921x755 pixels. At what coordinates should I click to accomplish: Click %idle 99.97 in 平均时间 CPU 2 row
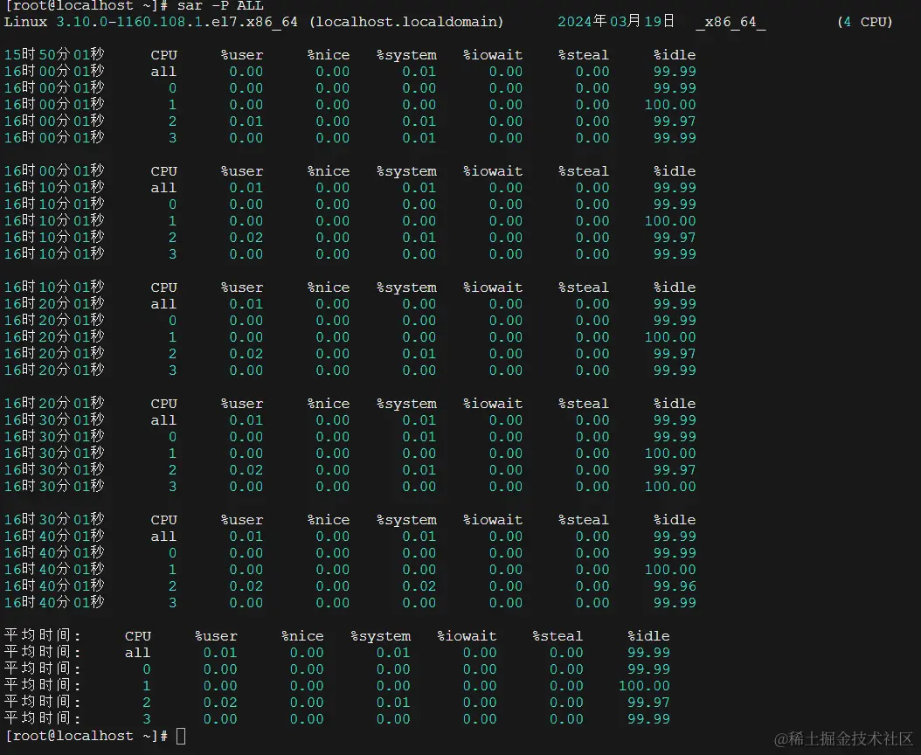[648, 702]
